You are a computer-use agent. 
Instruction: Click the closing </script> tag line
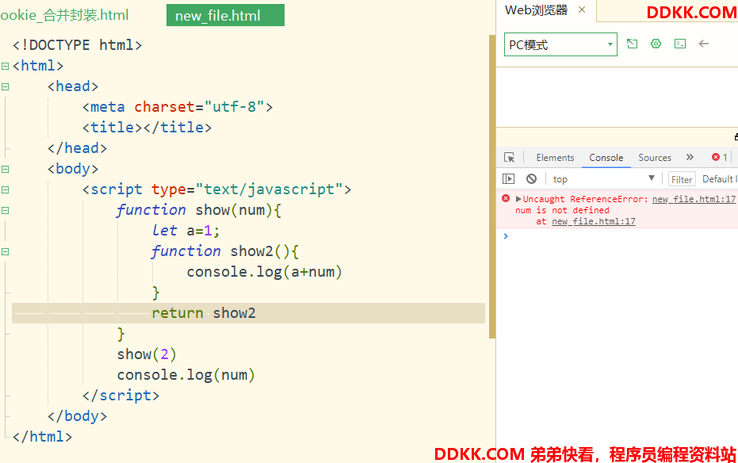(x=121, y=396)
